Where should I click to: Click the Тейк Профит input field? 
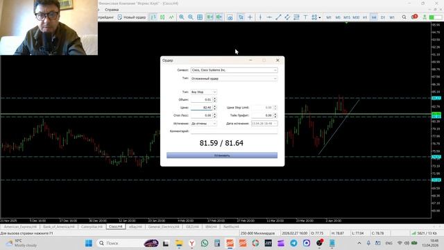click(x=262, y=116)
